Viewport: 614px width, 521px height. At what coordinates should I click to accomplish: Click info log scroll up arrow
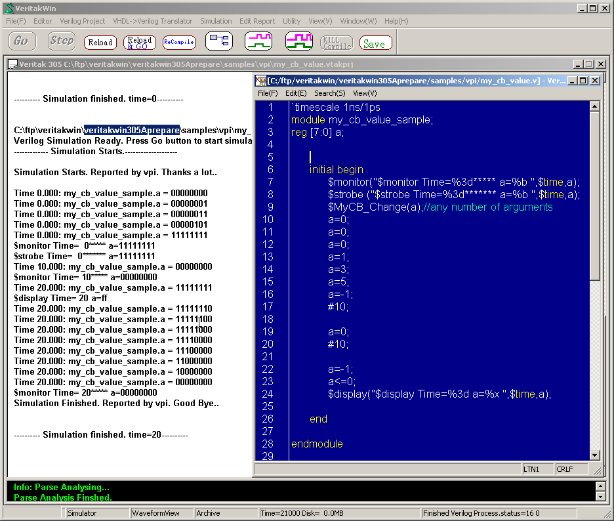pos(600,486)
